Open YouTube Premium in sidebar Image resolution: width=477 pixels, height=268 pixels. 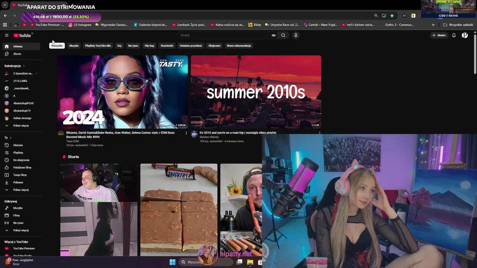[x=21, y=248]
